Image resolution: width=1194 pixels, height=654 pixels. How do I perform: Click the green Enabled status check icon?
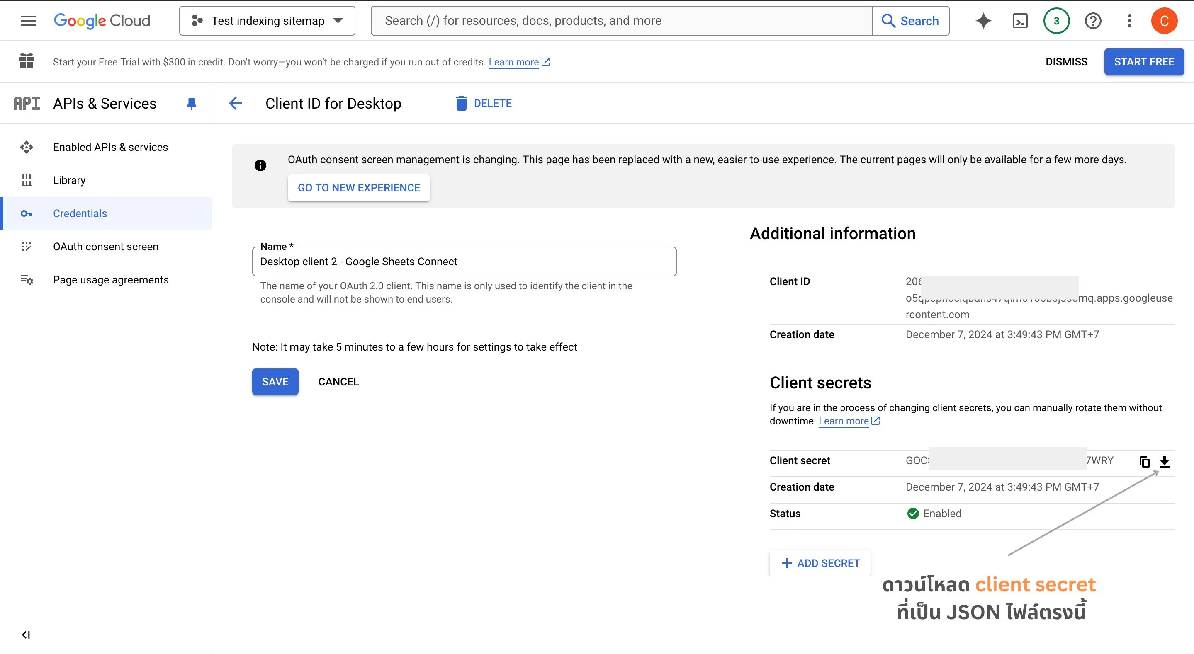point(913,514)
